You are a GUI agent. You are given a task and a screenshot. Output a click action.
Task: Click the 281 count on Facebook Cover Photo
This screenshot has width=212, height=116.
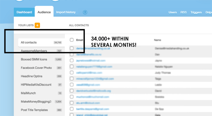click(59, 68)
